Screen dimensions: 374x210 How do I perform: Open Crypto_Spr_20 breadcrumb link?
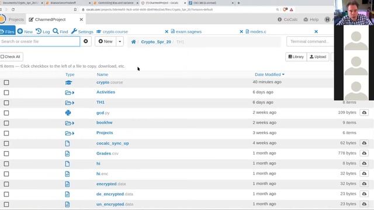[x=156, y=41]
